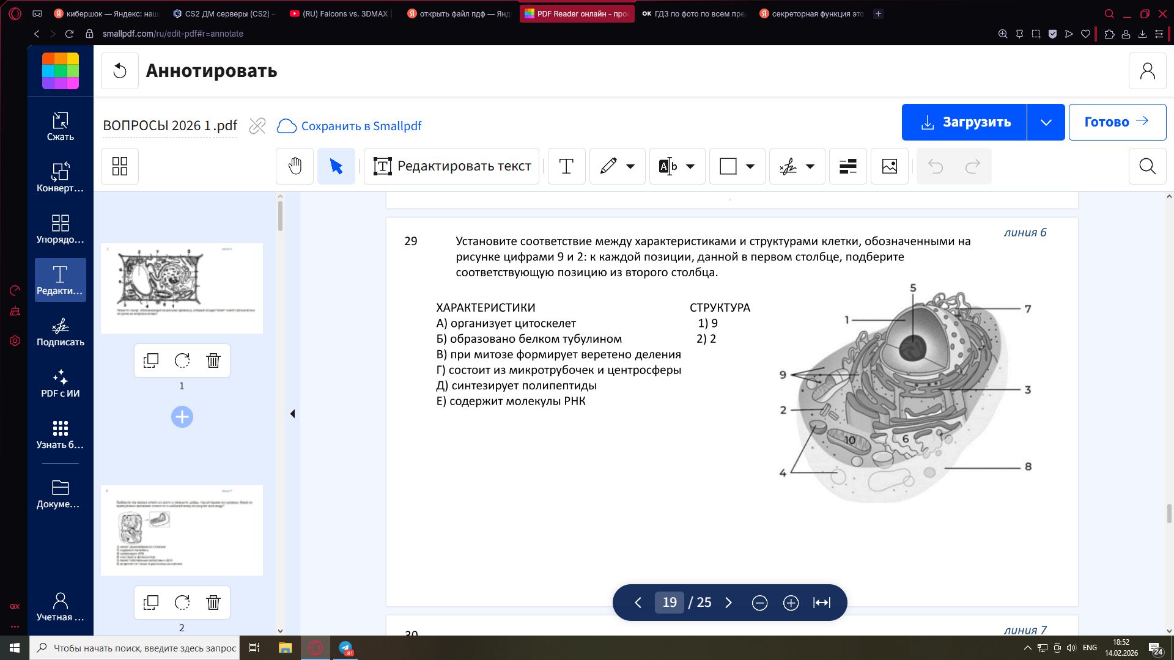Click the page number input field
This screenshot has height=660, width=1174.
[670, 603]
